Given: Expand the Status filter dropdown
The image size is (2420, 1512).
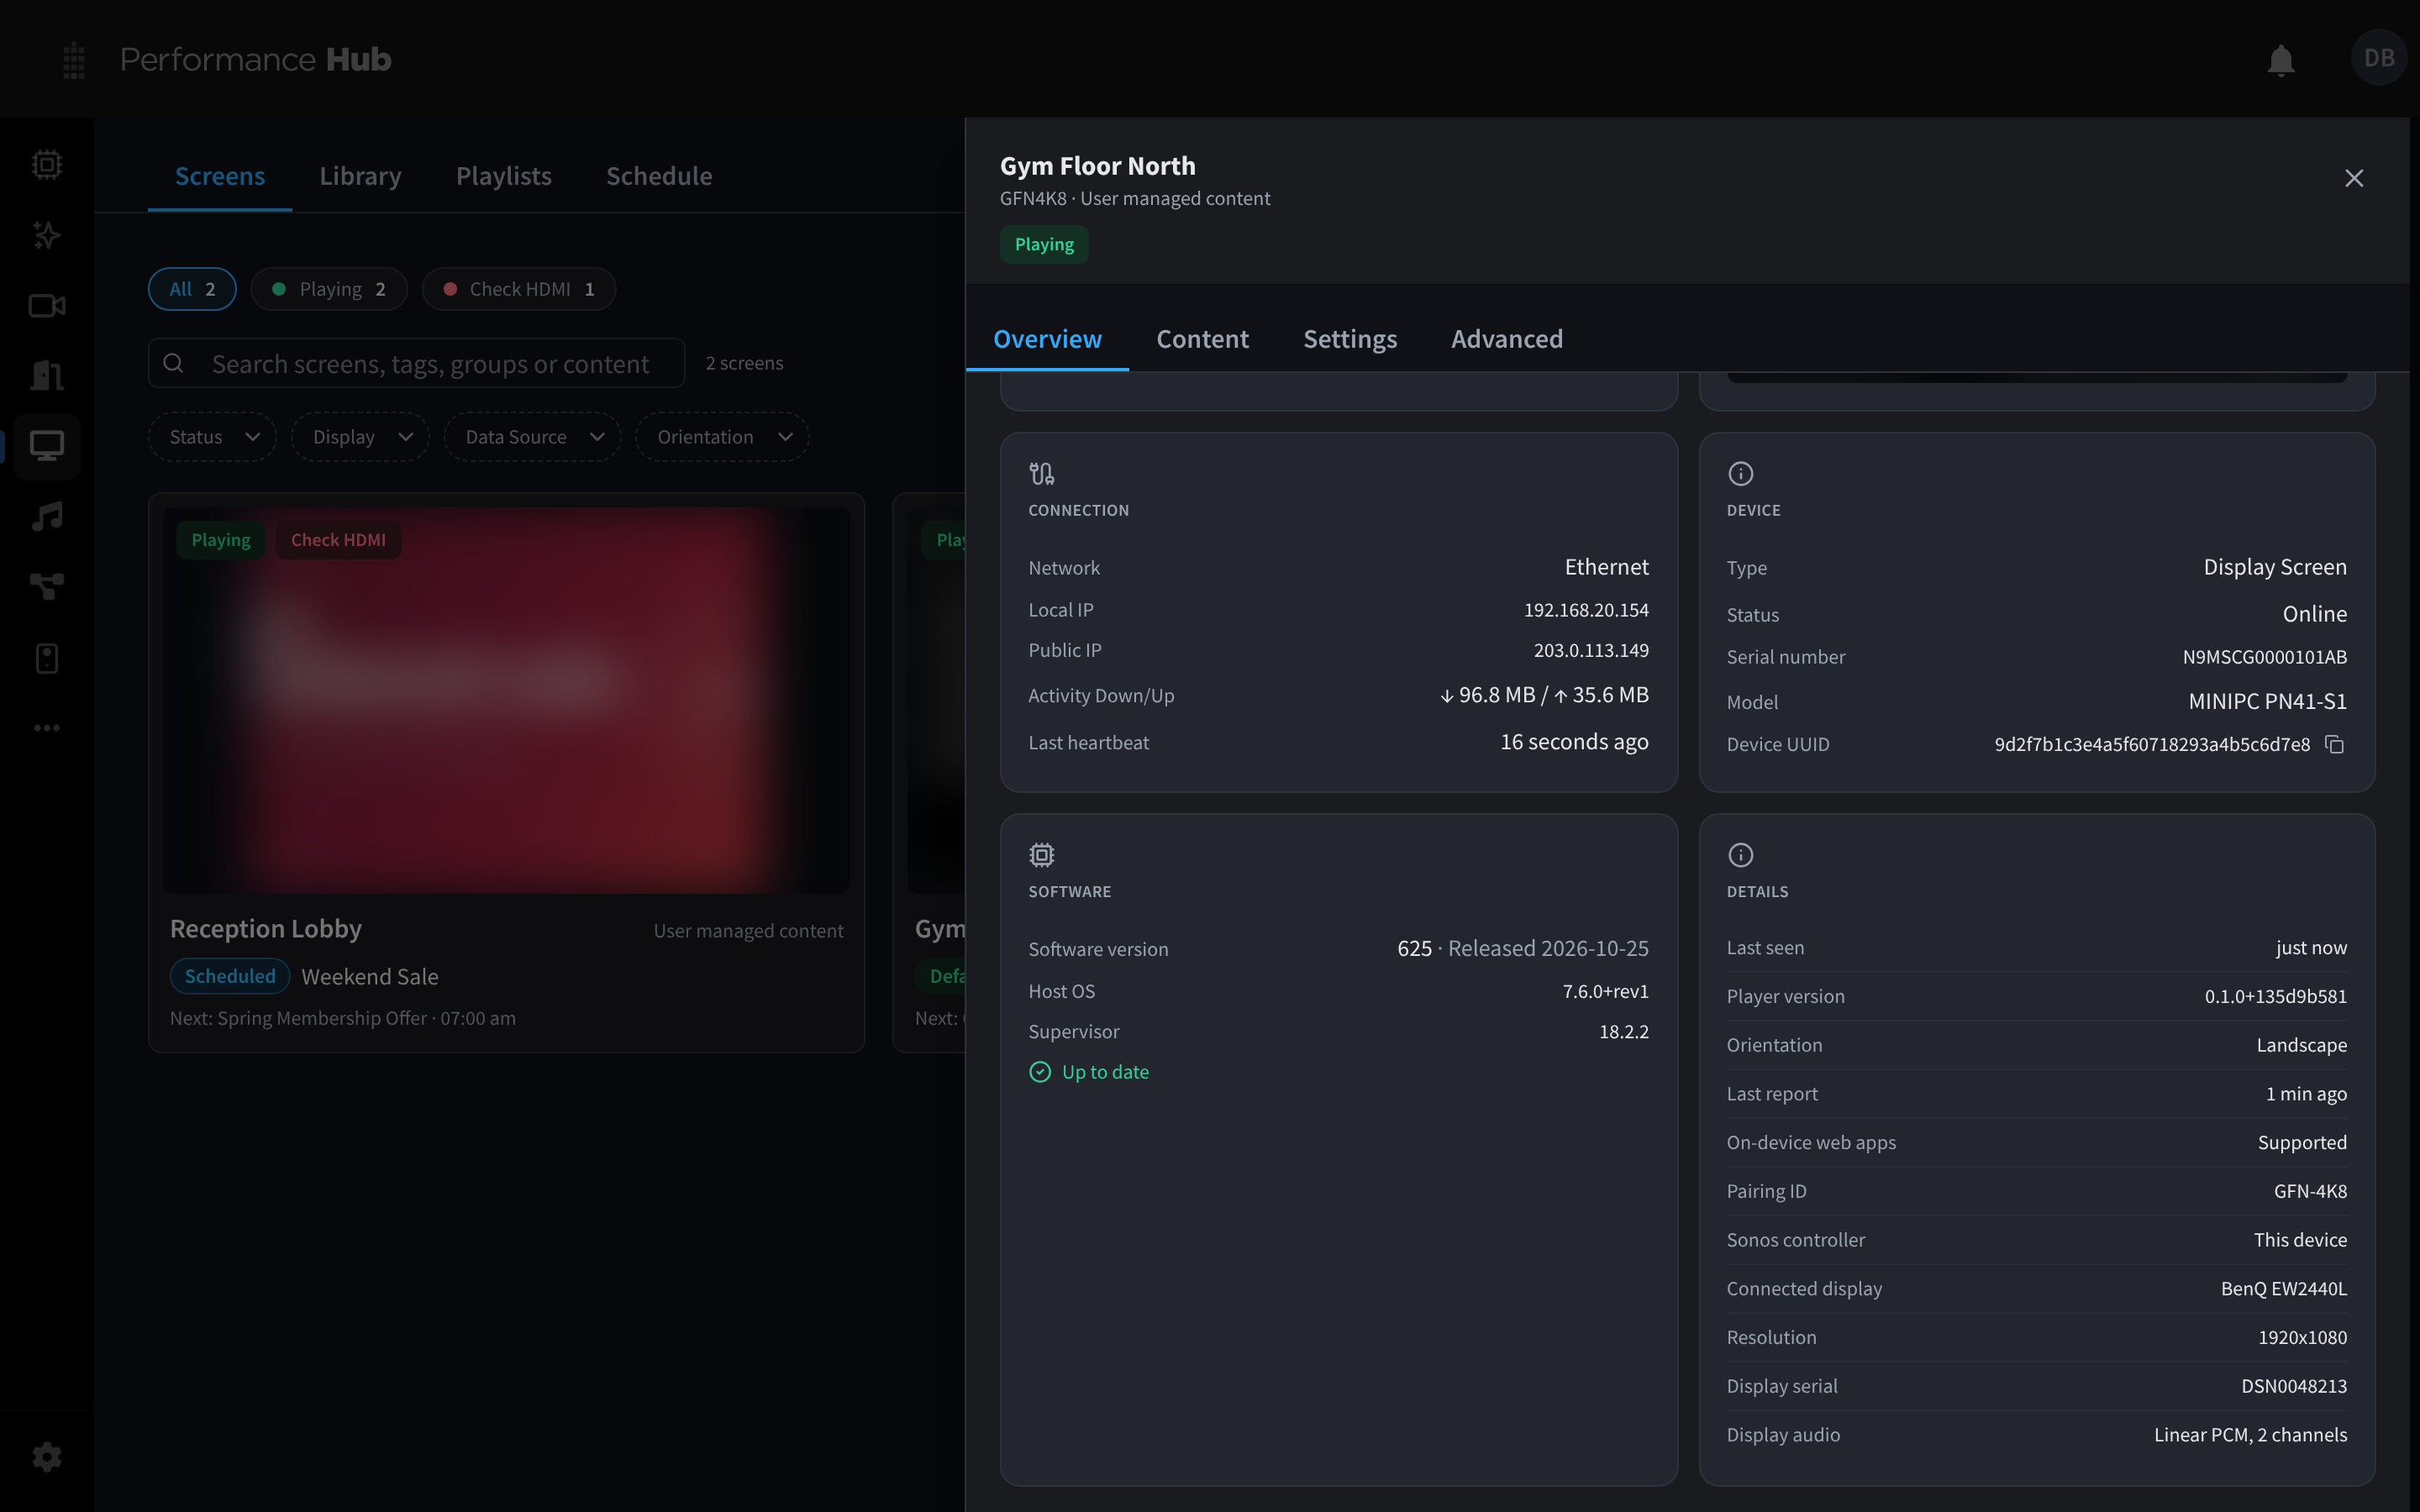Looking at the screenshot, I should coord(213,437).
